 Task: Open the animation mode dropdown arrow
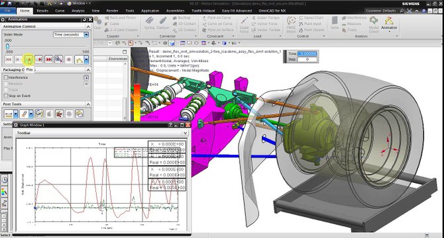click(x=86, y=59)
